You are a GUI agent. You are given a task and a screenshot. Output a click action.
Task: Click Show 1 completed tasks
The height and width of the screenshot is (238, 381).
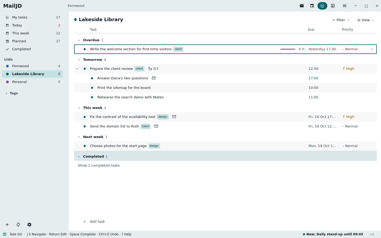(99, 166)
